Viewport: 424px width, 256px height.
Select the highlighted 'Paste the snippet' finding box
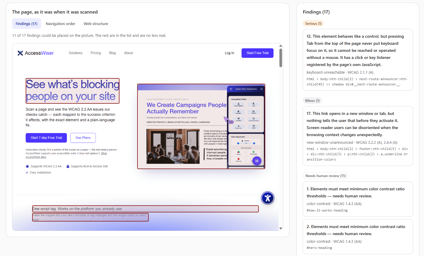pos(90,217)
